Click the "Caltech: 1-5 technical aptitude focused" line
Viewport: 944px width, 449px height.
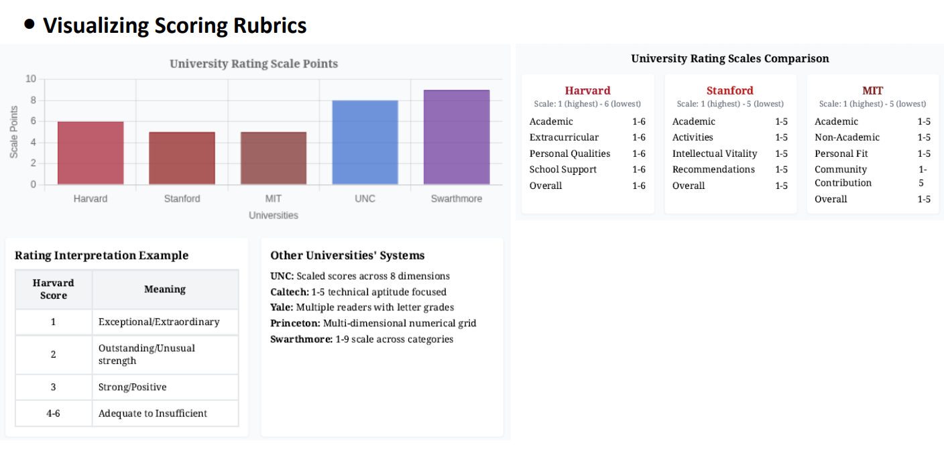coord(358,292)
